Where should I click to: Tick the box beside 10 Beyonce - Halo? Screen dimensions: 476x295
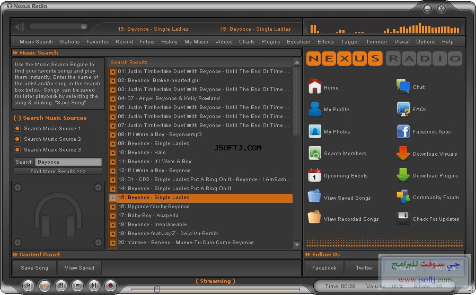point(112,153)
